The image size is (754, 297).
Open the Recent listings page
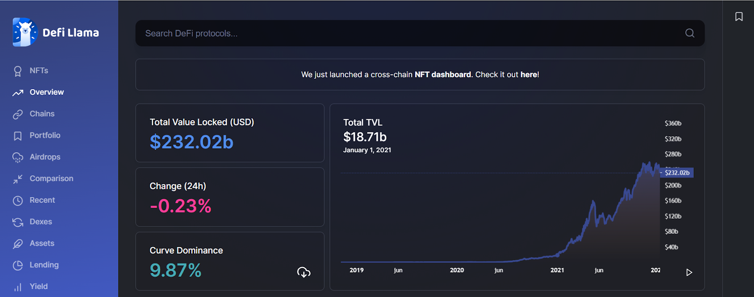tap(42, 200)
